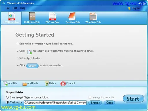This screenshot has height=111, width=148.
Task: Select the Text to ePub notepad icon
Action: click(x=72, y=16)
